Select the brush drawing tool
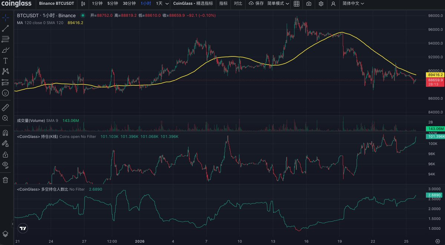Screen dimensions: 445x245 [6, 50]
